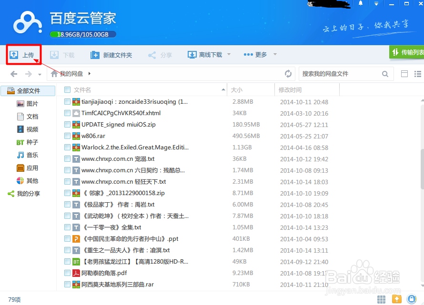424x305 pixels.
Task: Open title bar dropdown menu arrow
Action: point(376,4)
